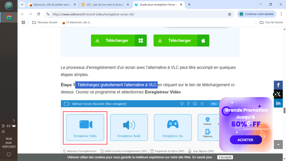286x161 pixels.
Task: Open a new browser tab
Action: (x=189, y=5)
